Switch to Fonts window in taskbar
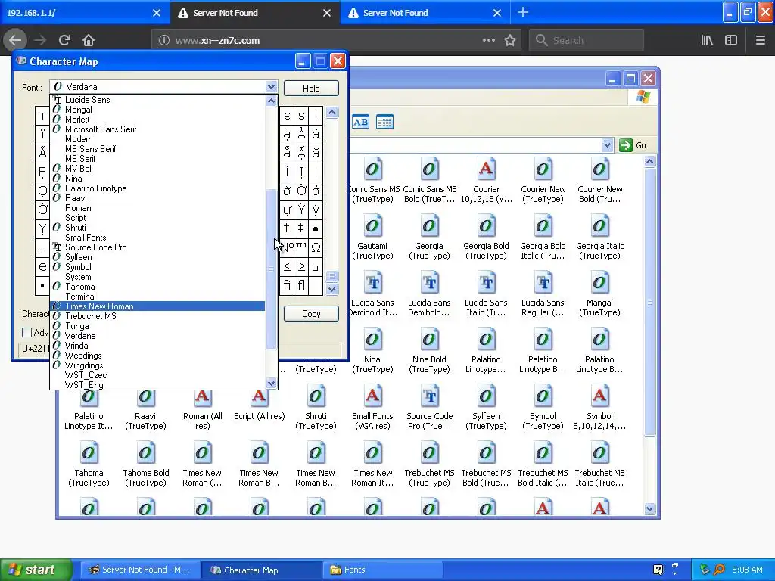Viewport: 775px width, 581px height. pos(384,570)
